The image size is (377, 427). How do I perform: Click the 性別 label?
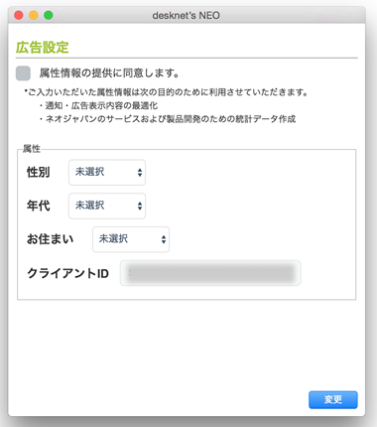tap(39, 173)
